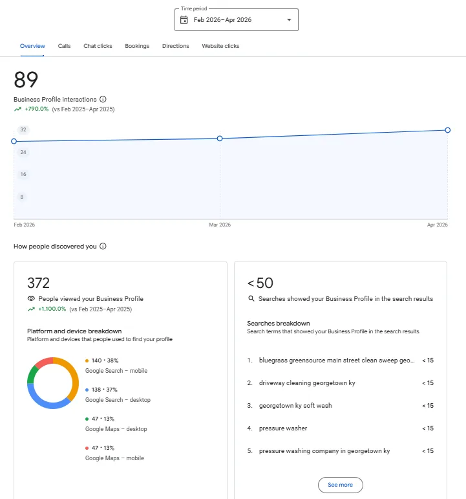Click 'Platform and device breakdown' heading

(x=74, y=331)
